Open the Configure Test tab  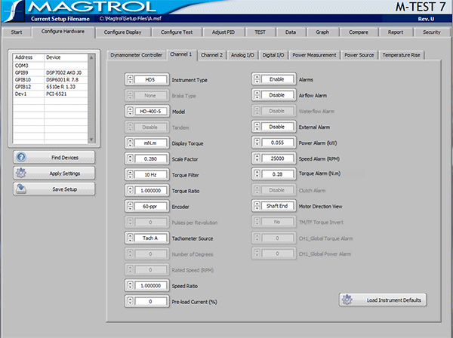[x=177, y=32]
